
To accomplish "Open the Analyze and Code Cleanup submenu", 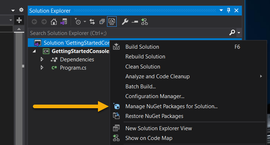I will (158, 76).
